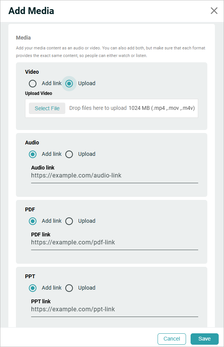
Task: Click the Select File button
Action: point(47,108)
